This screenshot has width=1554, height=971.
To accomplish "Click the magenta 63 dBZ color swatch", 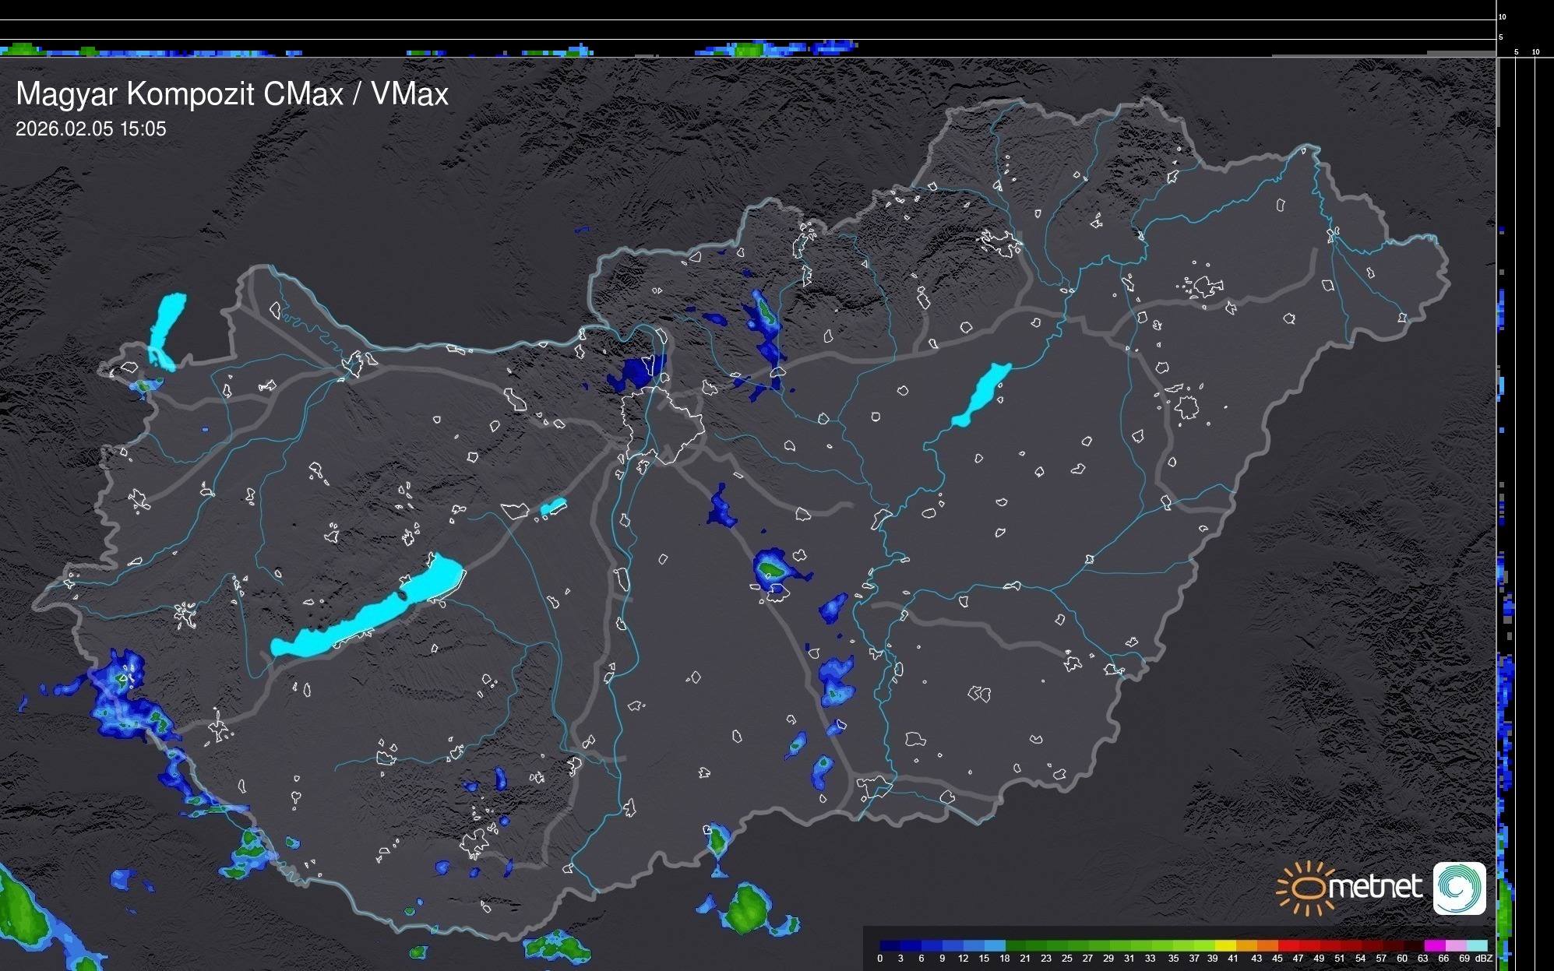I will [1434, 945].
